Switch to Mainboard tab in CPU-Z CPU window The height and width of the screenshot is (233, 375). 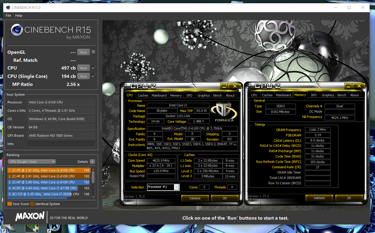(x=159, y=95)
